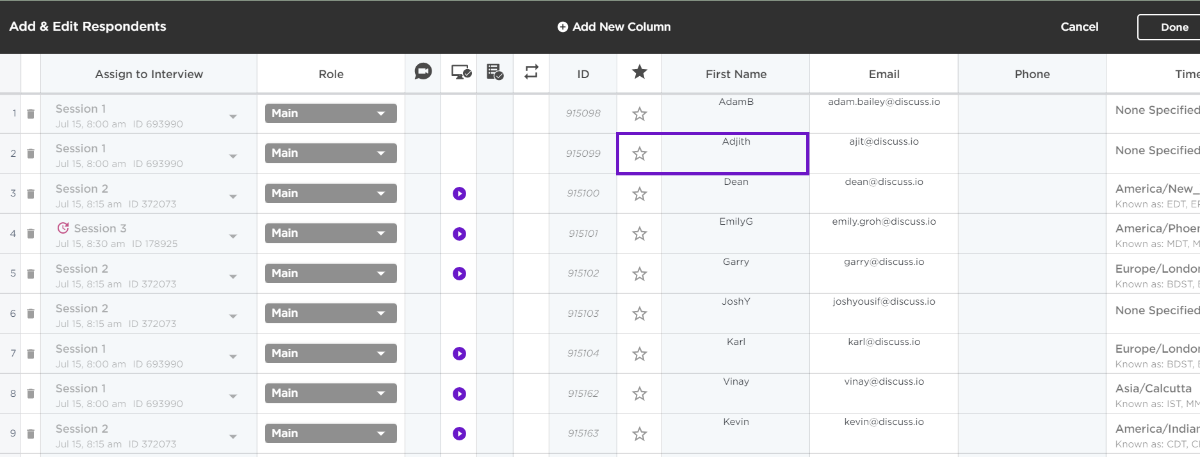Delete row 5 Garry with trash icon
The height and width of the screenshot is (457, 1200).
pyautogui.click(x=31, y=273)
